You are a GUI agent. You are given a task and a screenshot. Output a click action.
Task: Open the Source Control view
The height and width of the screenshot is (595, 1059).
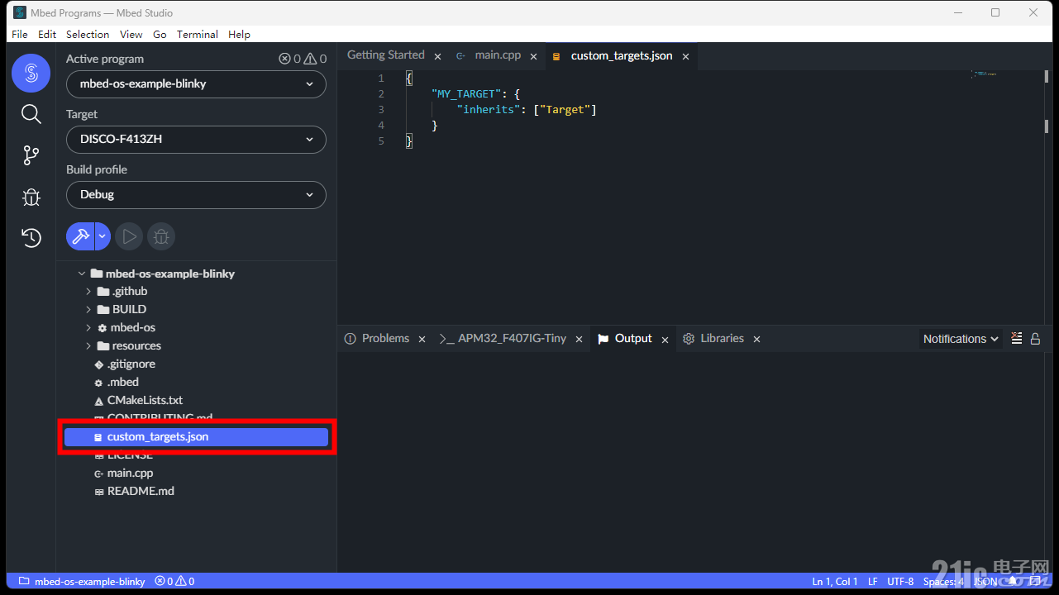pos(31,155)
